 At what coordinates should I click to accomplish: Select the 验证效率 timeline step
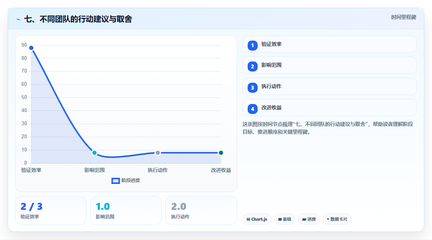point(329,44)
